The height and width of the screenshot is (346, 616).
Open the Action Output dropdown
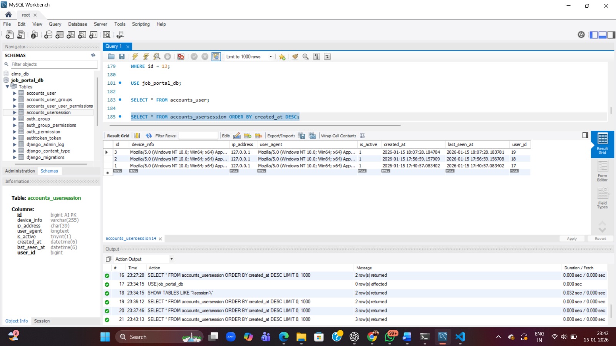coord(171,259)
